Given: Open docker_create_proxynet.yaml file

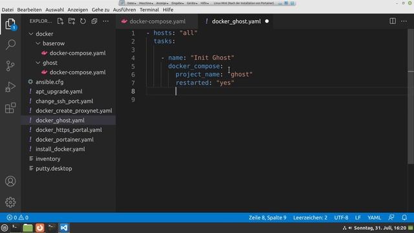Looking at the screenshot, I should click(x=74, y=111).
